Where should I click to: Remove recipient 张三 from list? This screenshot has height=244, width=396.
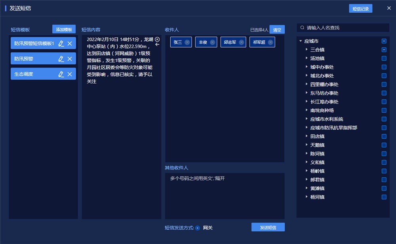187,42
